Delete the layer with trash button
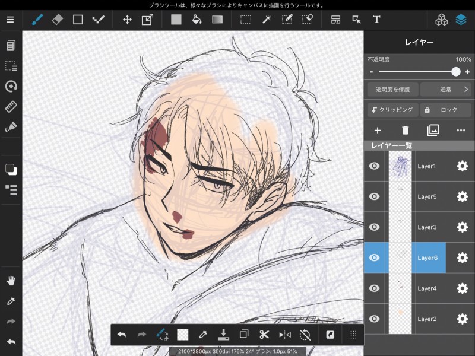475x356 pixels. 405,131
